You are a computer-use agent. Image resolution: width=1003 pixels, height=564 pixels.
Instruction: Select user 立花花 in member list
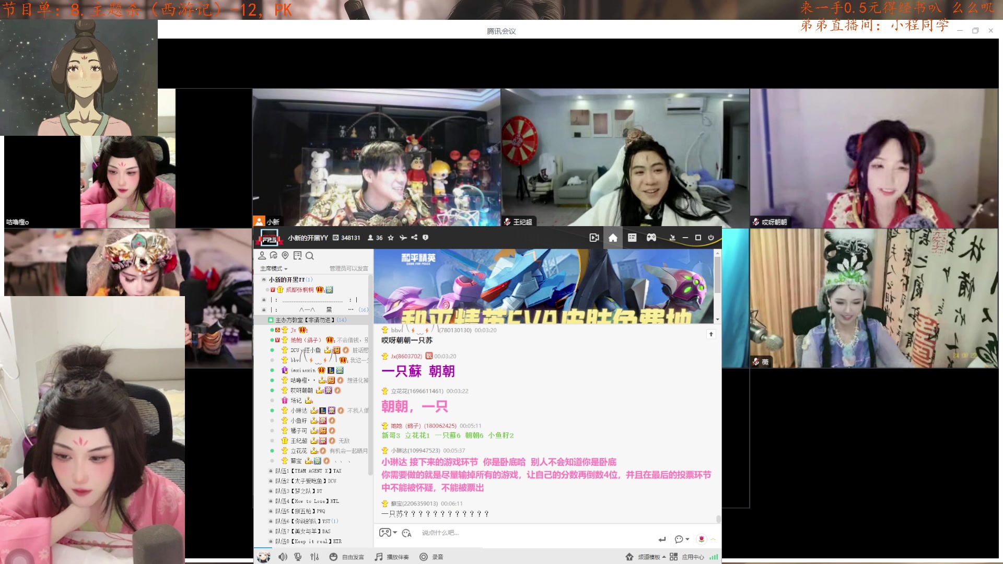click(x=299, y=451)
